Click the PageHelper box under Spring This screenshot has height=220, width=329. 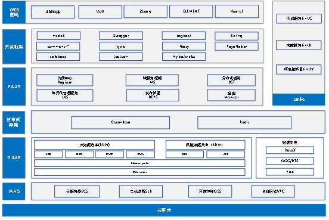pos(237,47)
